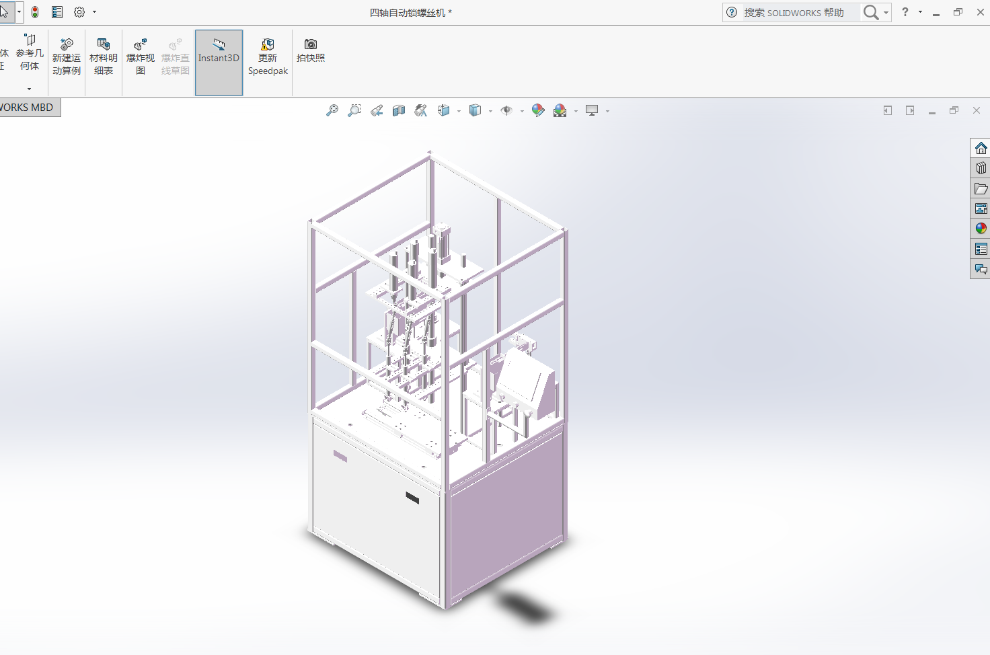This screenshot has width=990, height=655.
Task: Expand the Hide/Show Items dropdown arrow
Action: (522, 111)
